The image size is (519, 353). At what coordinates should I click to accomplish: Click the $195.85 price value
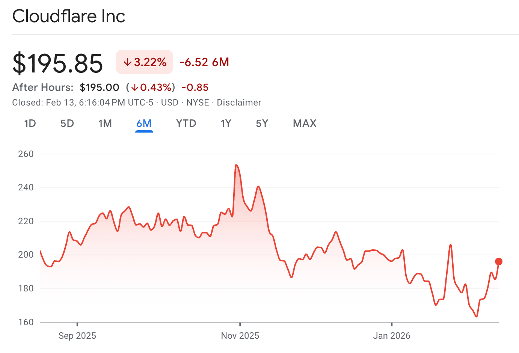58,63
